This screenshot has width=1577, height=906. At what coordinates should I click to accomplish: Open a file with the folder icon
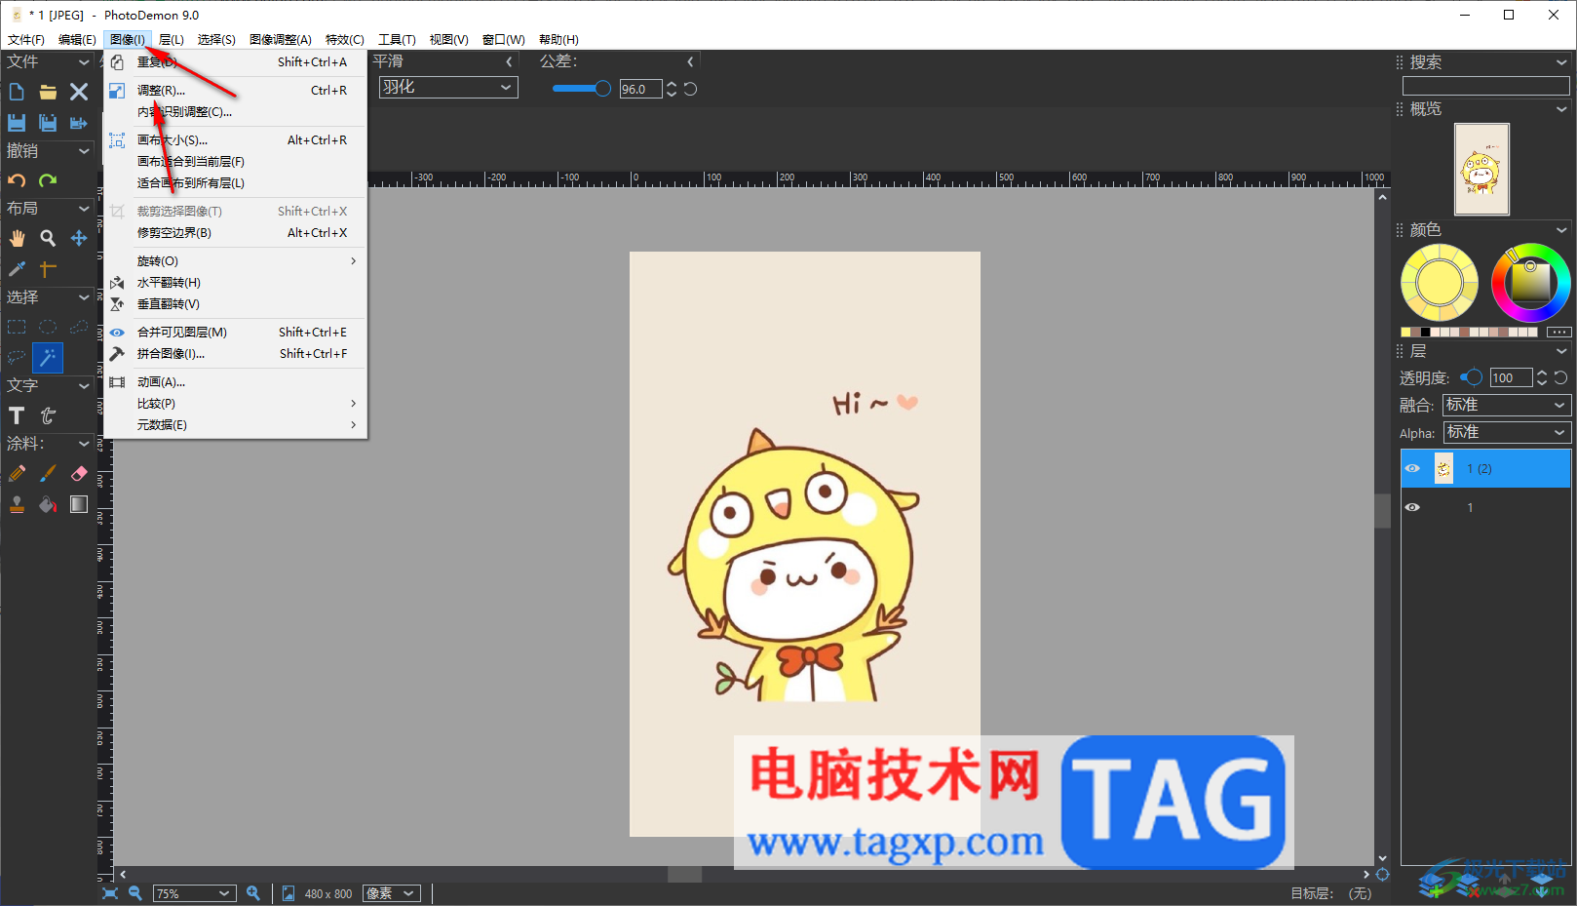(48, 92)
